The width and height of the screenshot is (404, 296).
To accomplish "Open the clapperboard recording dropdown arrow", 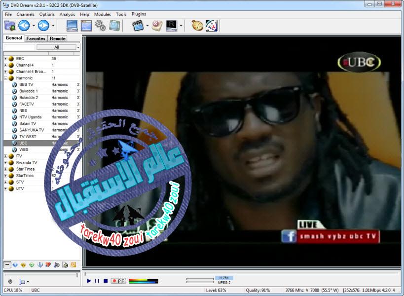I will 147,26.
